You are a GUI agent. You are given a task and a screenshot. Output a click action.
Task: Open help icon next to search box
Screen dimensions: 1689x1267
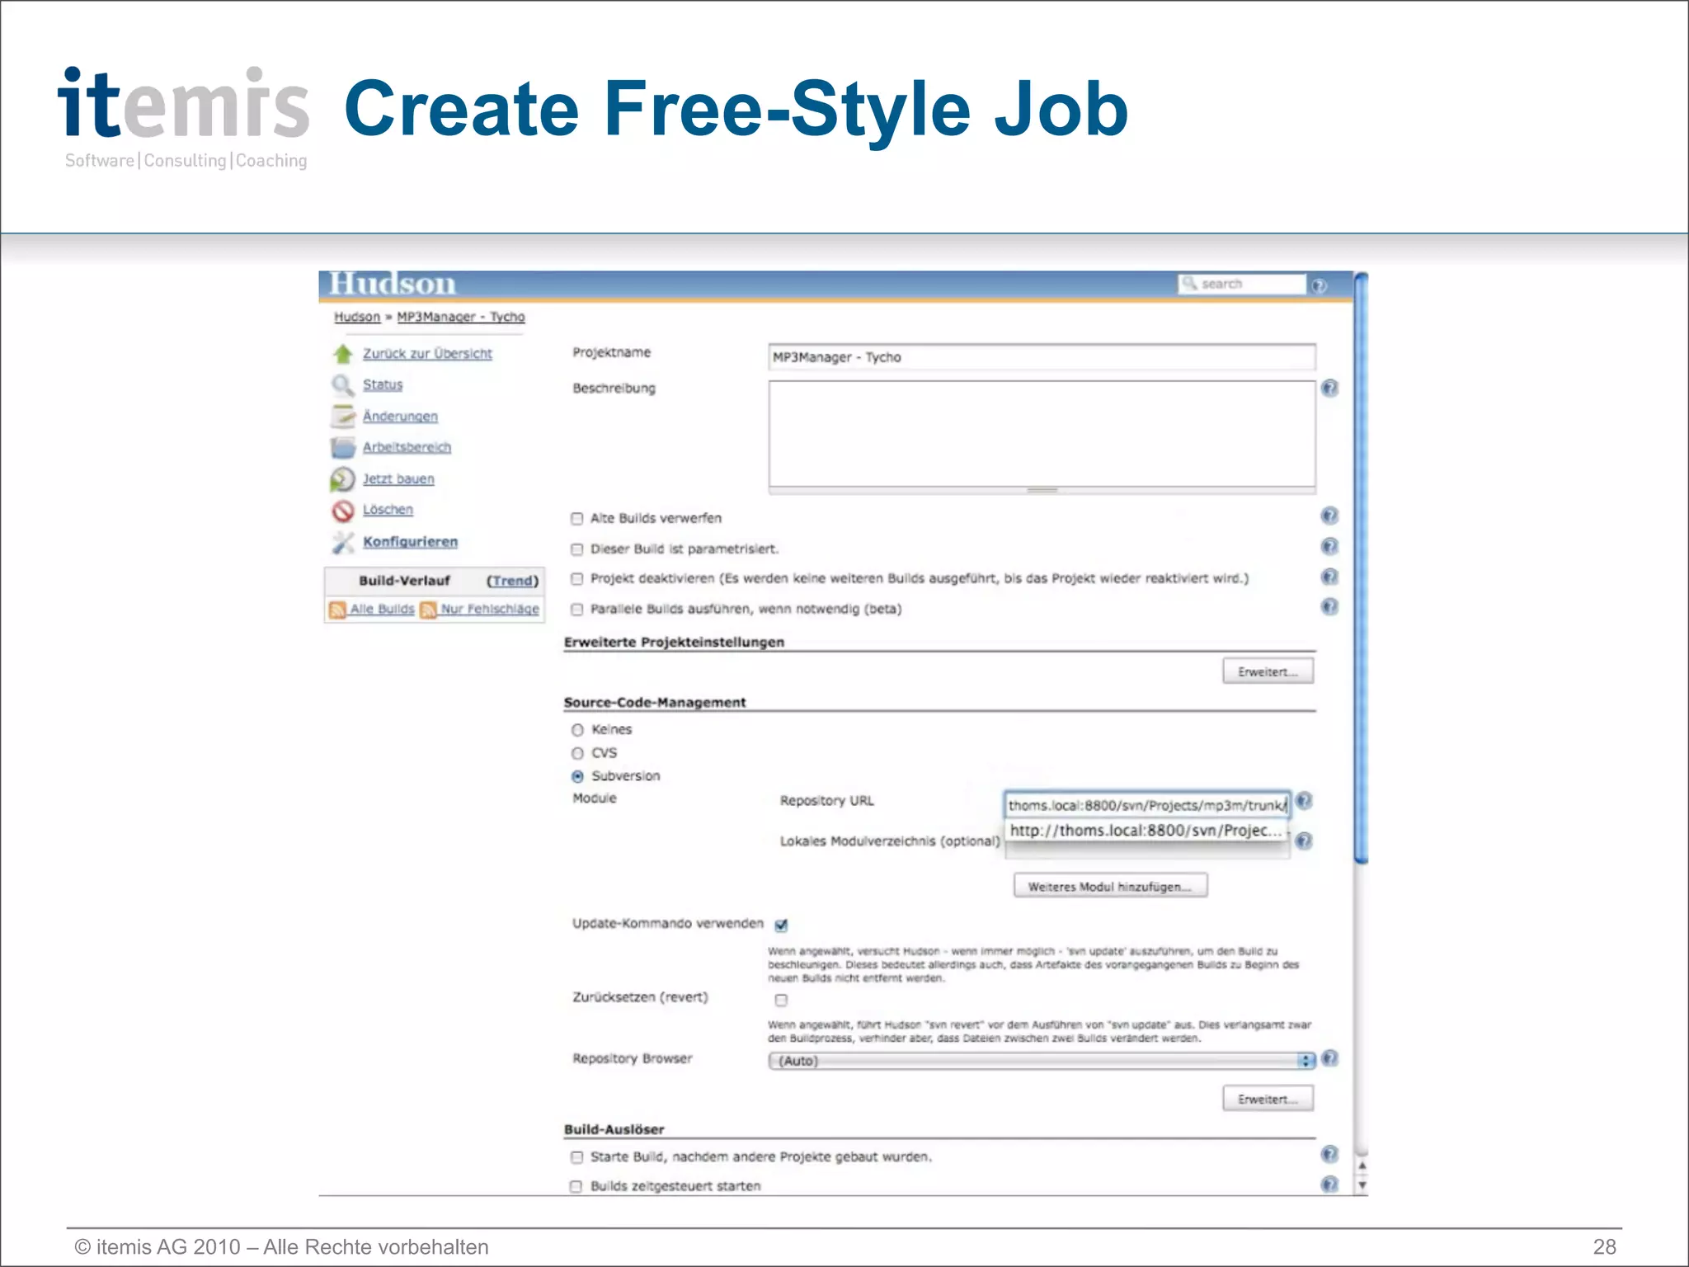[1320, 285]
